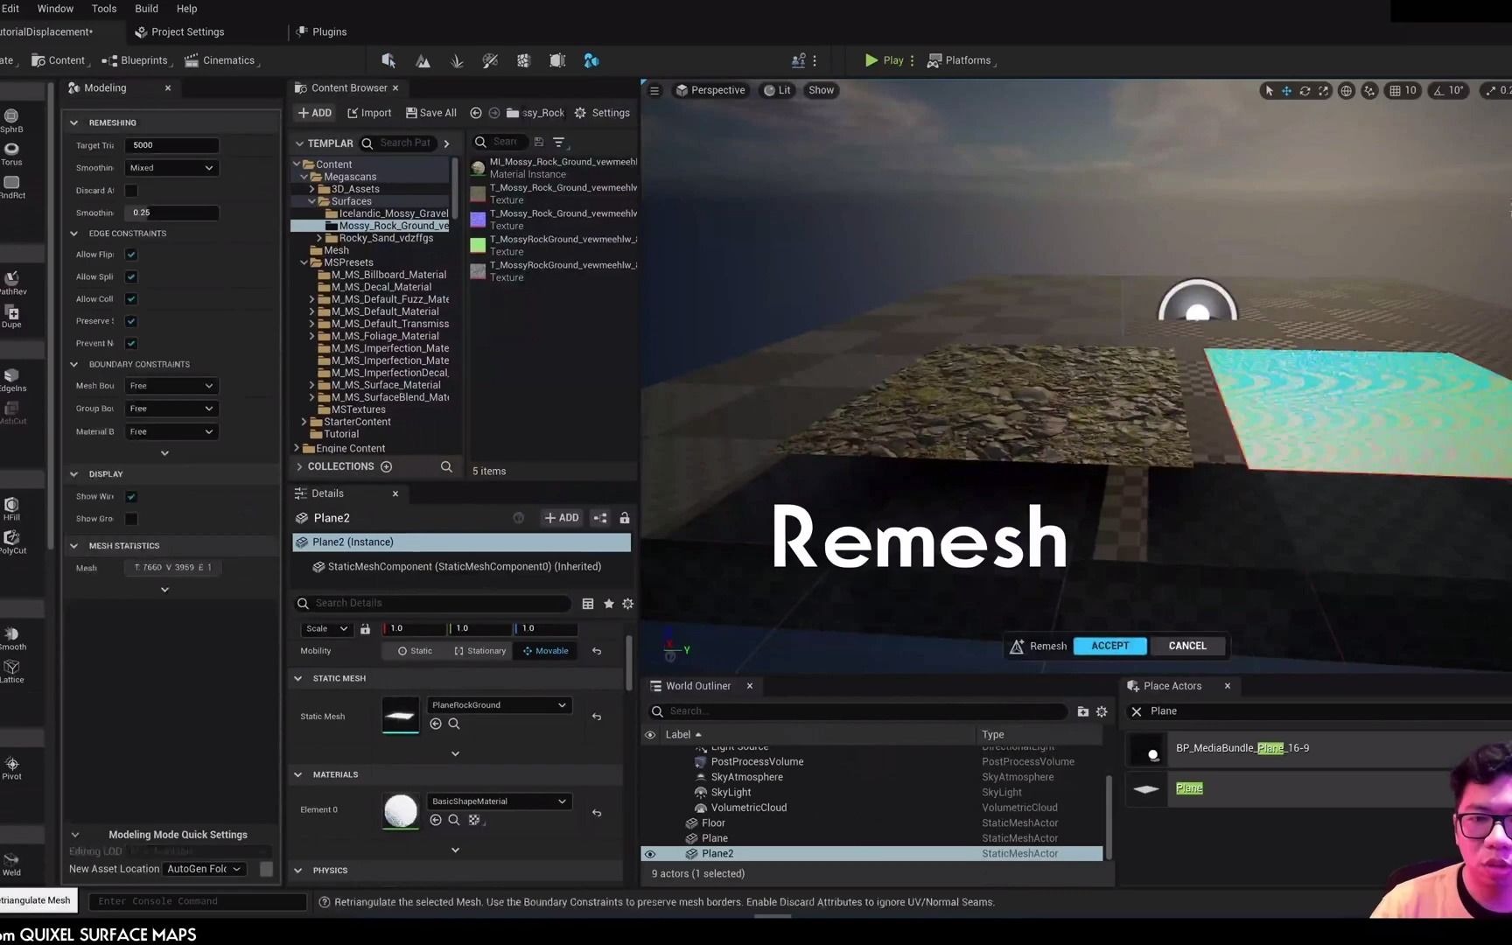The width and height of the screenshot is (1512, 945).
Task: Select the Dupe tool
Action: point(10,312)
